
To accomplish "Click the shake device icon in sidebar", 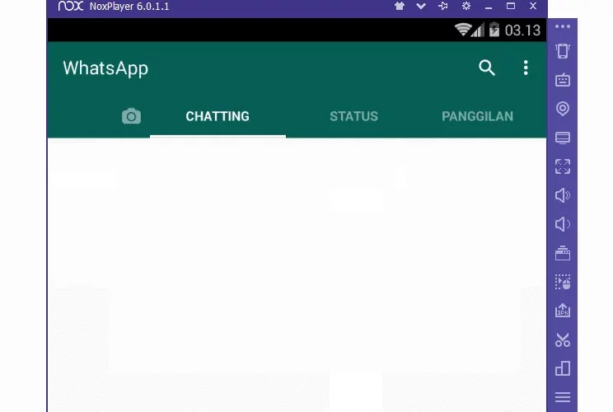I will (x=563, y=51).
